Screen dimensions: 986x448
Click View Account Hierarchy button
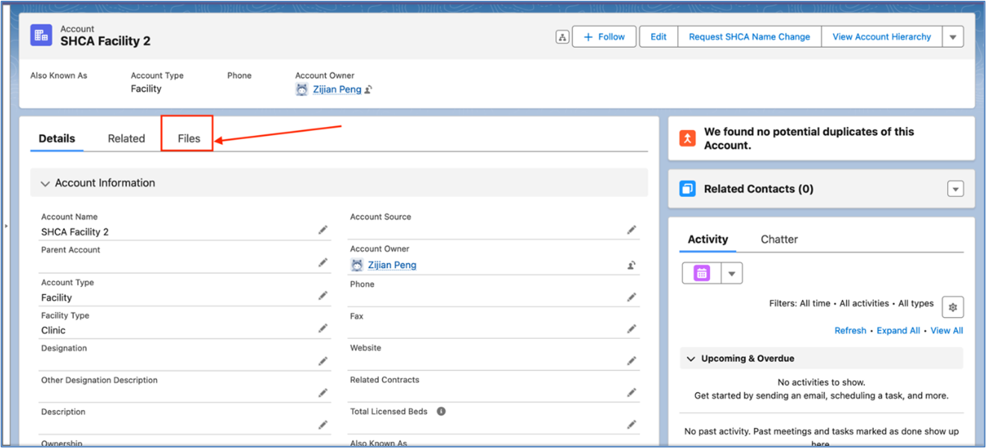[x=881, y=37]
